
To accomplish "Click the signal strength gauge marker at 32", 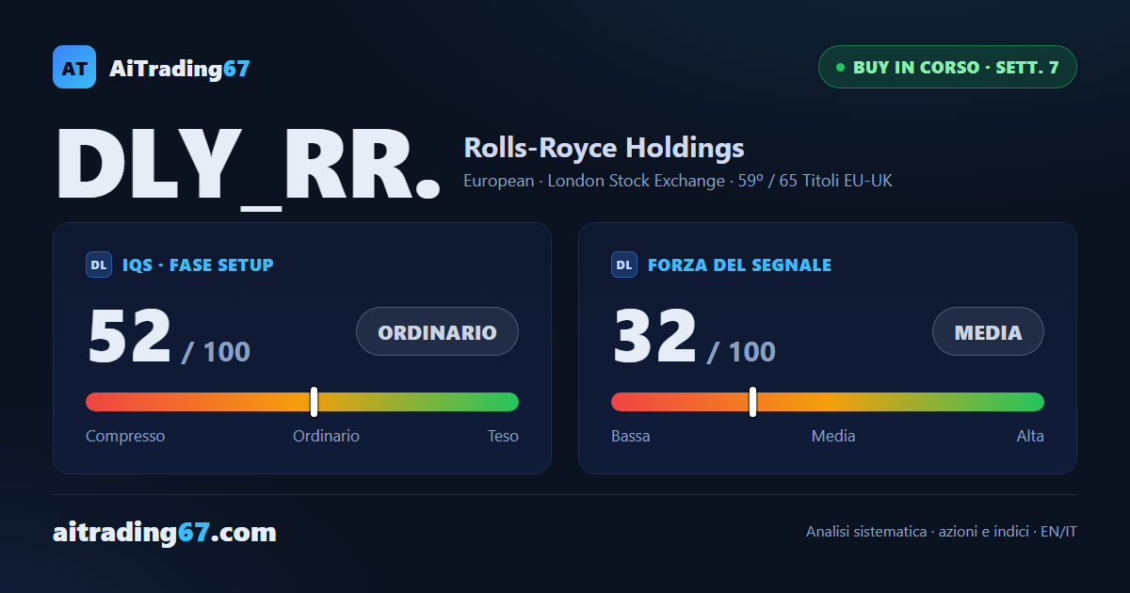I will [752, 401].
